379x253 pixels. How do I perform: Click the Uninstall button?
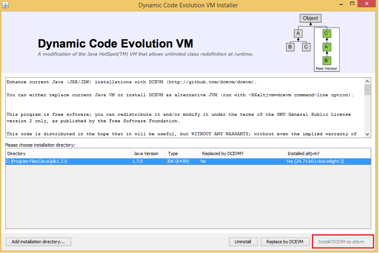point(243,242)
